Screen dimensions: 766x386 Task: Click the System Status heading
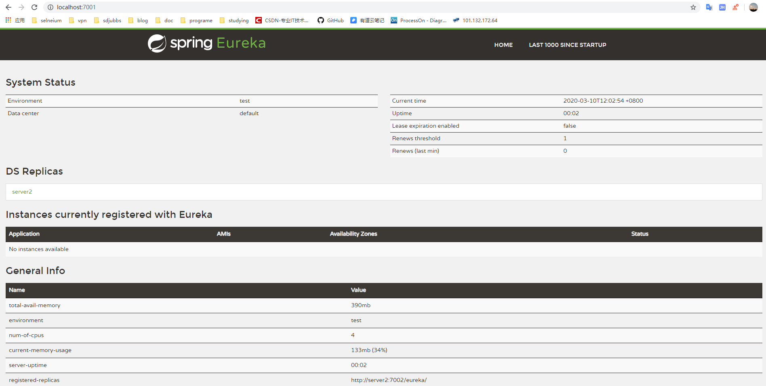tap(40, 82)
